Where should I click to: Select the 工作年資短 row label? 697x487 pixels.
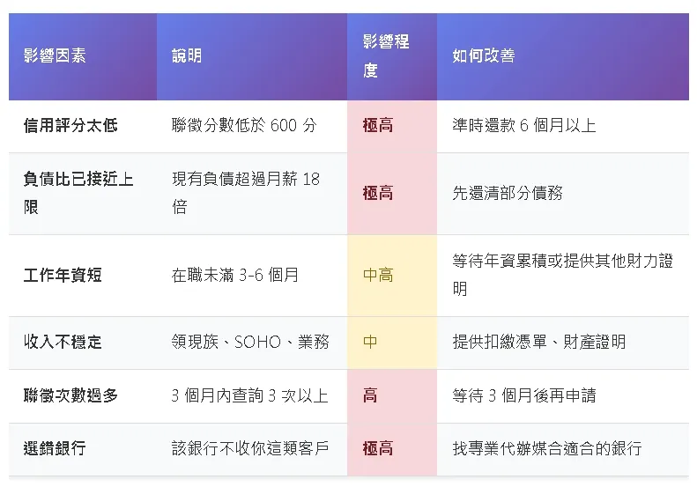coord(63,275)
